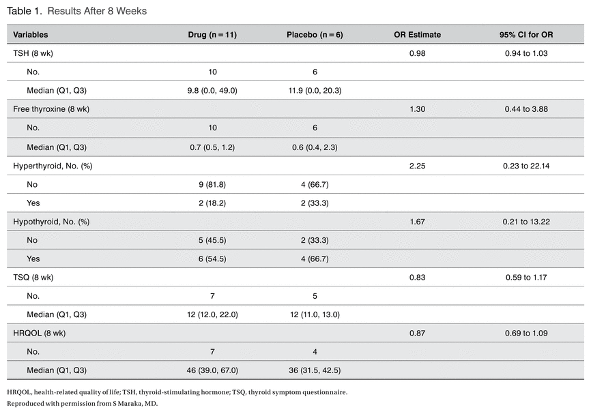This screenshot has width=591, height=414.
Task: Click the 'Drug (n = 11)' column header
Action: (x=212, y=35)
